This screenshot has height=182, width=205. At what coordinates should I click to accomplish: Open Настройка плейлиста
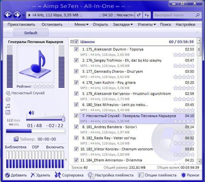coord(111,175)
